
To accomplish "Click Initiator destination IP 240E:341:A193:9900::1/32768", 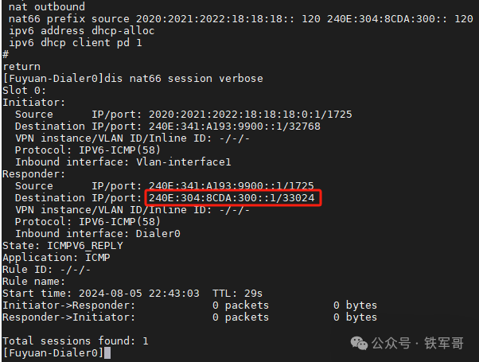I will 234,127.
